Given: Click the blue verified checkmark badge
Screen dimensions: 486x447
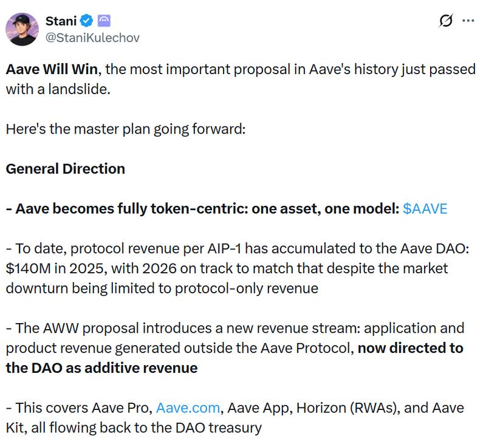Looking at the screenshot, I should click(87, 21).
